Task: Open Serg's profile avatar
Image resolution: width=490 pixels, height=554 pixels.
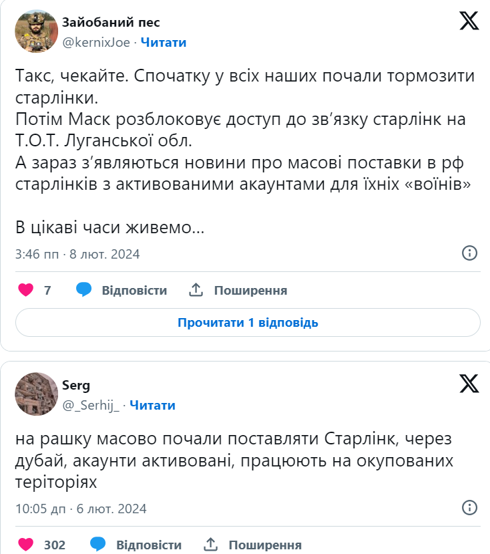Action: (37, 394)
